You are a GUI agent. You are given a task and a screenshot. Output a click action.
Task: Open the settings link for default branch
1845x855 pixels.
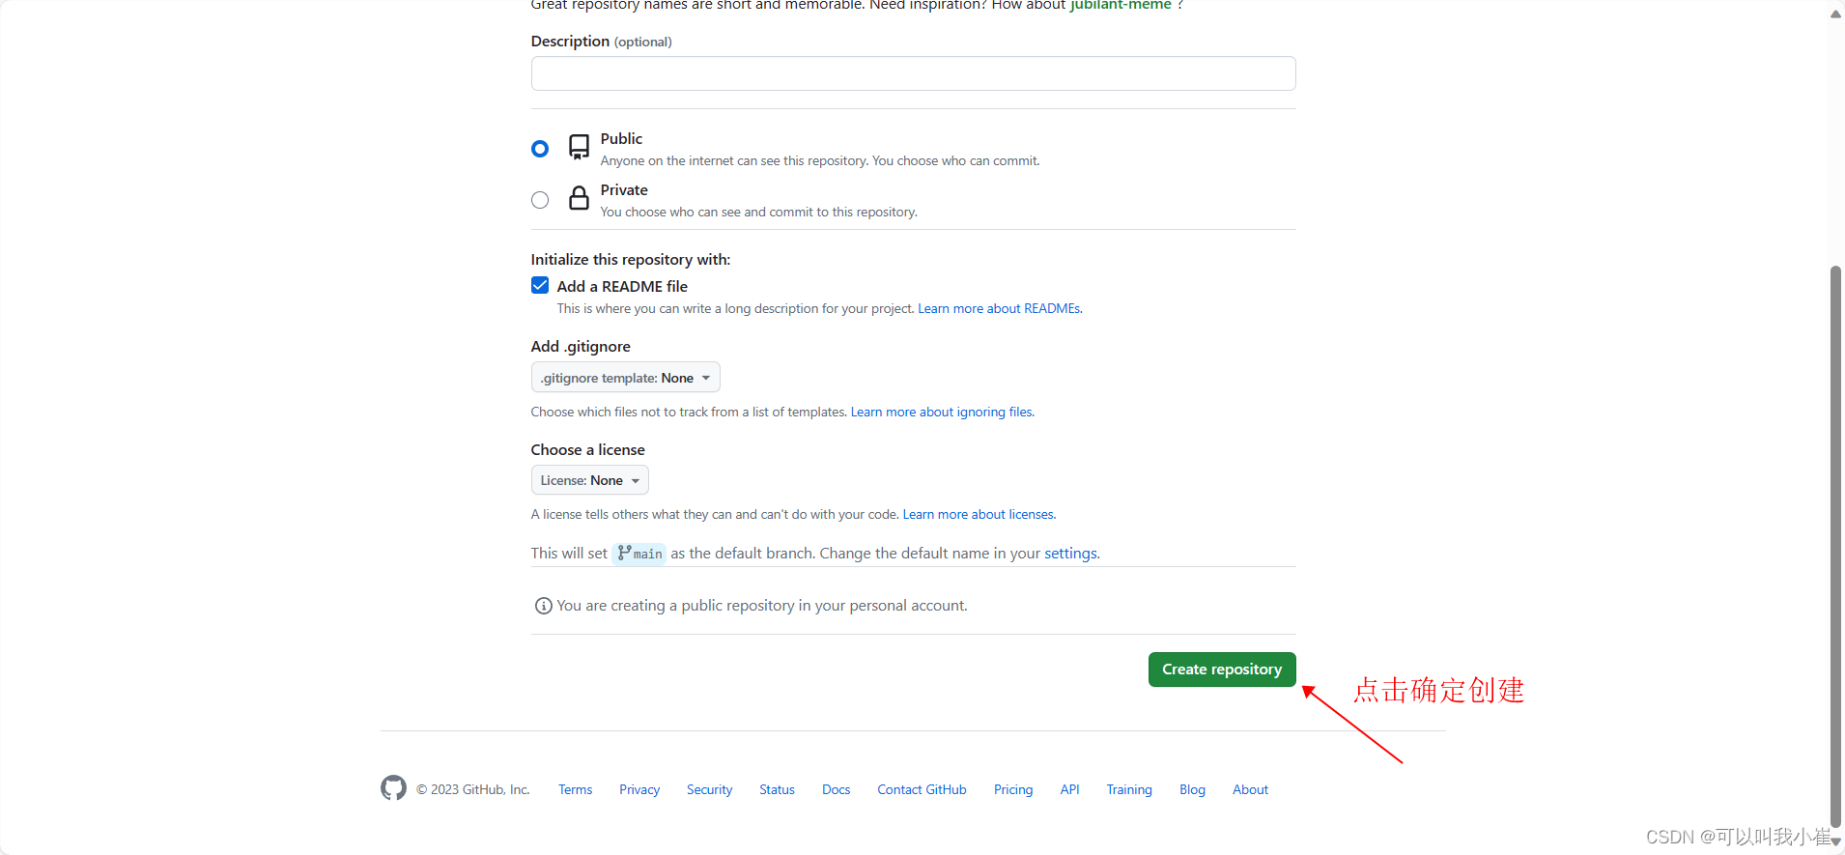tap(1071, 553)
